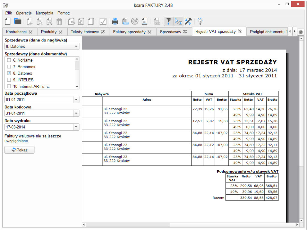Open the wrench and hammer settings icon
Image resolution: width=307 pixels, height=230 pixels.
(x=188, y=21)
